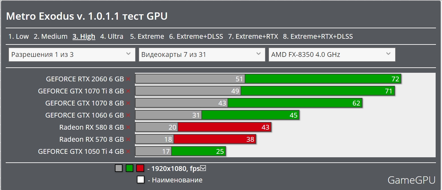Image resolution: width=442 pixels, height=190 pixels.
Task: Select the Extreme+RTX+DLSS tab
Action: tap(318, 37)
